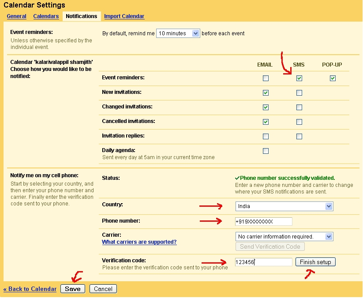This screenshot has height=298, width=363.
Task: Click the POP-UP column header
Action: [332, 65]
